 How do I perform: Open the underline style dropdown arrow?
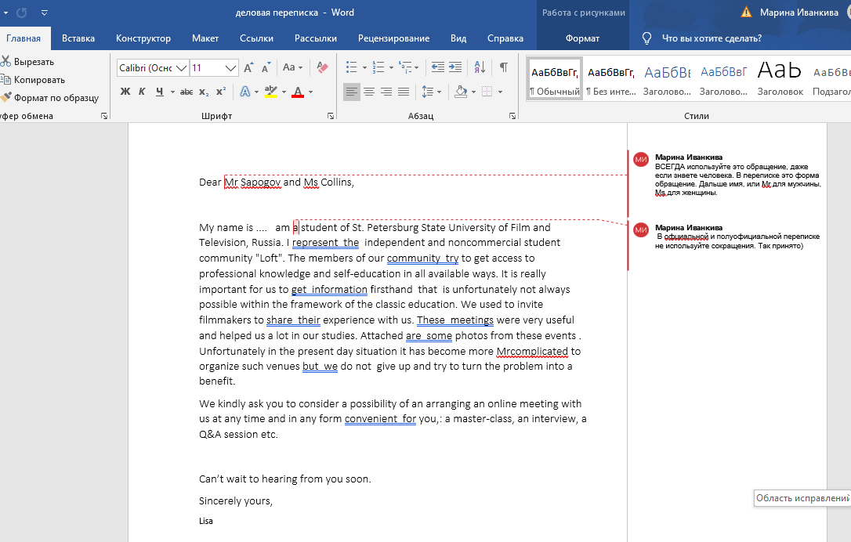(172, 92)
